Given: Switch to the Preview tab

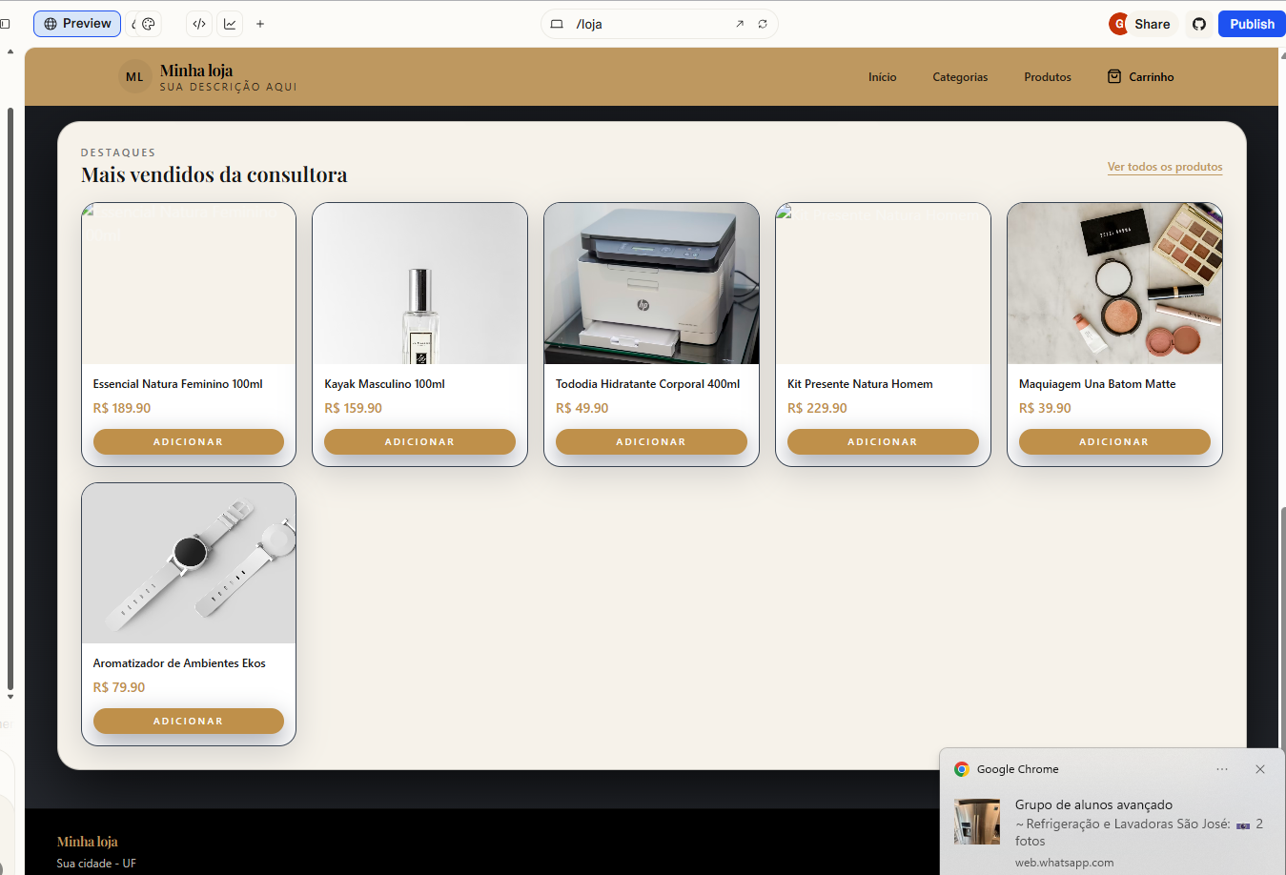Looking at the screenshot, I should (77, 24).
